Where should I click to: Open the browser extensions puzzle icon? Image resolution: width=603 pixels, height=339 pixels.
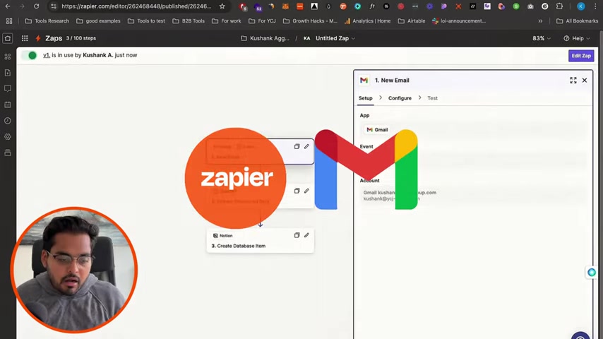[x=559, y=6]
